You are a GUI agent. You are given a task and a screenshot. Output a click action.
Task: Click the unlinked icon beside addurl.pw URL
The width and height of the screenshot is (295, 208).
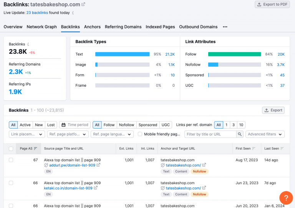[x=46, y=165]
